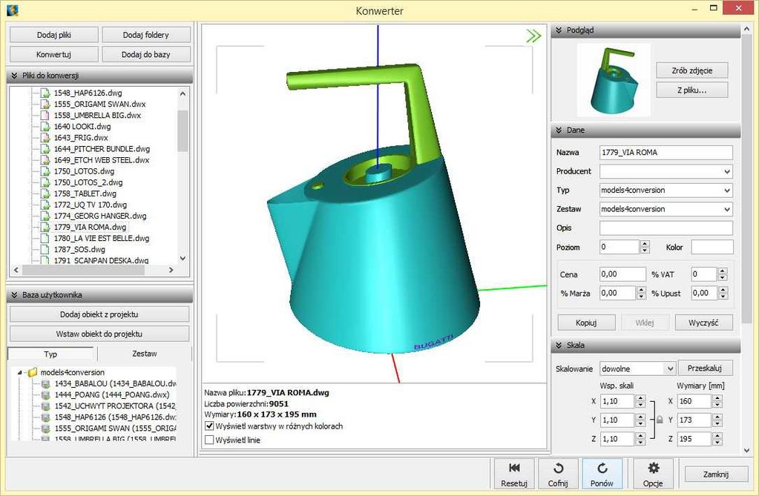Screen dimensions: 759x496
Task: Open Opcje gear settings
Action: (x=653, y=474)
